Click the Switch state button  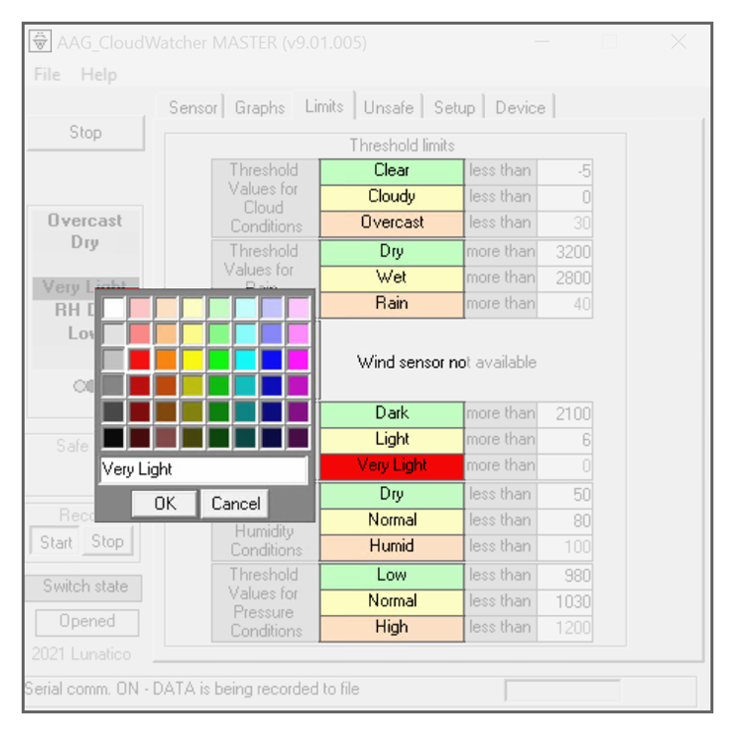coord(86,586)
